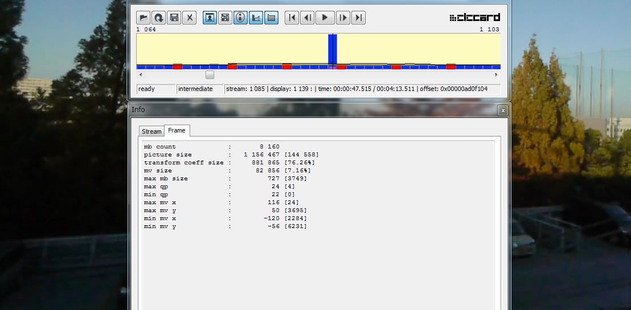631x310 pixels.
Task: Select the tall blue frame bar in timeline
Action: (x=333, y=50)
